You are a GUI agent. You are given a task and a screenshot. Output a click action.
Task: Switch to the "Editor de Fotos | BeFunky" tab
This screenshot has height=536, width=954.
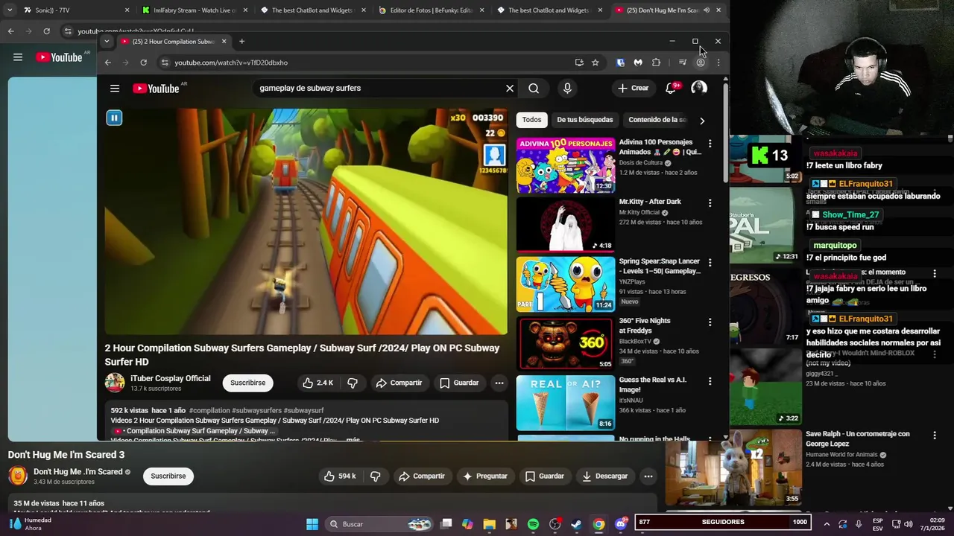click(x=432, y=10)
